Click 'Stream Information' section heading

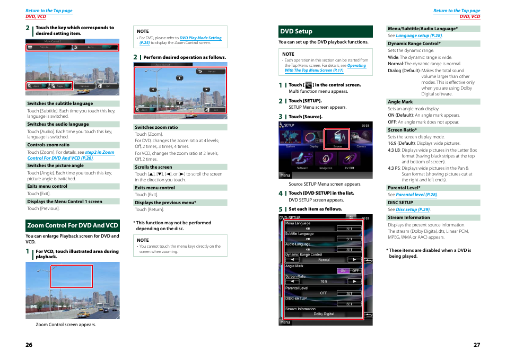tap(433, 217)
